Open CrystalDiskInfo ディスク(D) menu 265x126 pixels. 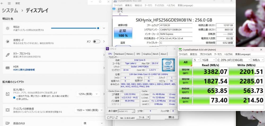pos(159,5)
